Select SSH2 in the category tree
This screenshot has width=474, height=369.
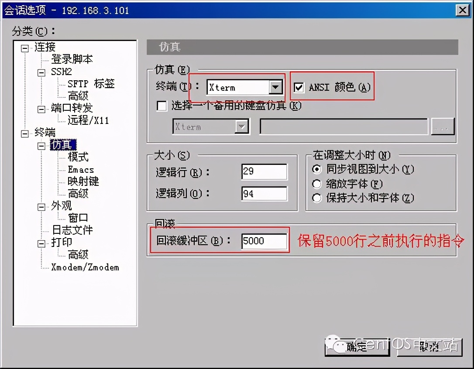[62, 72]
